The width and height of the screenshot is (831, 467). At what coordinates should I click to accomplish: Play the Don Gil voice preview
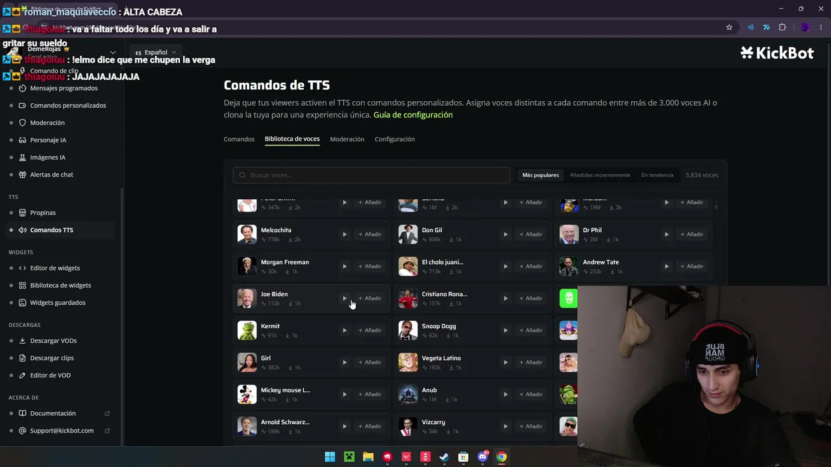point(505,234)
